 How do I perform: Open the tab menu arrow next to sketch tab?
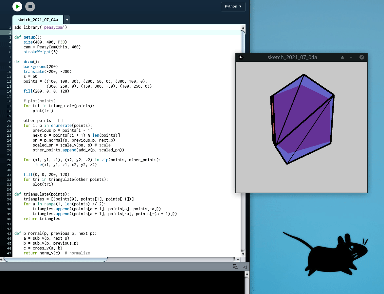tap(67, 20)
